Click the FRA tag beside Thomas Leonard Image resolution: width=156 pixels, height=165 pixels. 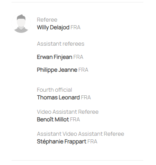86,97
